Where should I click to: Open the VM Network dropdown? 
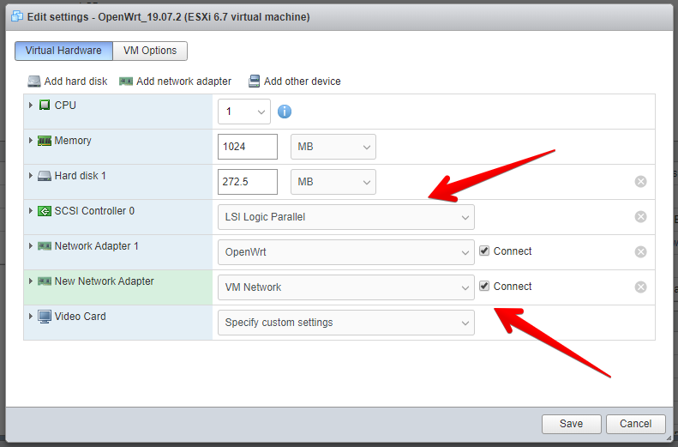coord(345,287)
